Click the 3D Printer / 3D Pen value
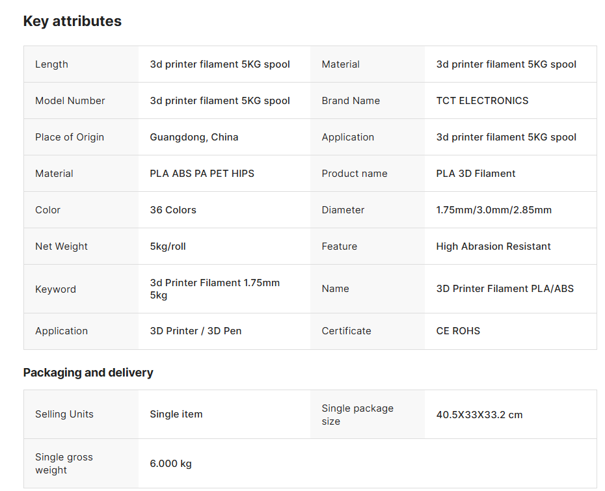This screenshot has height=491, width=605. click(x=195, y=331)
